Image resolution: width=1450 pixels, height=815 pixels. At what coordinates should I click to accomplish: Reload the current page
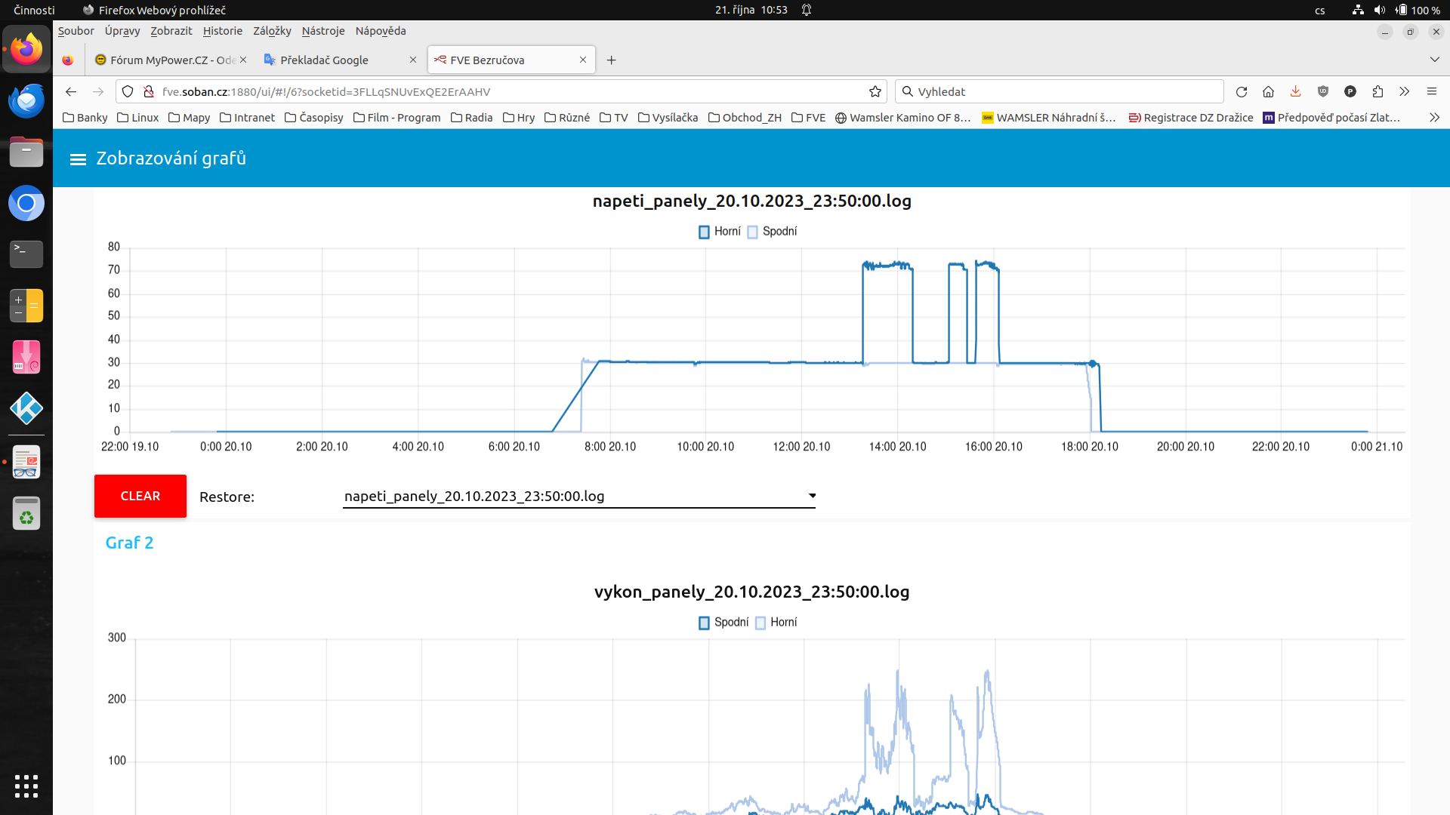[1241, 91]
